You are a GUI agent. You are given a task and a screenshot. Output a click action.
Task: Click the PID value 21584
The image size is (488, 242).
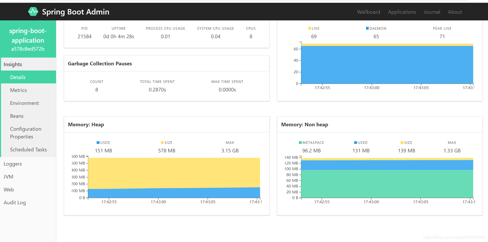(84, 36)
